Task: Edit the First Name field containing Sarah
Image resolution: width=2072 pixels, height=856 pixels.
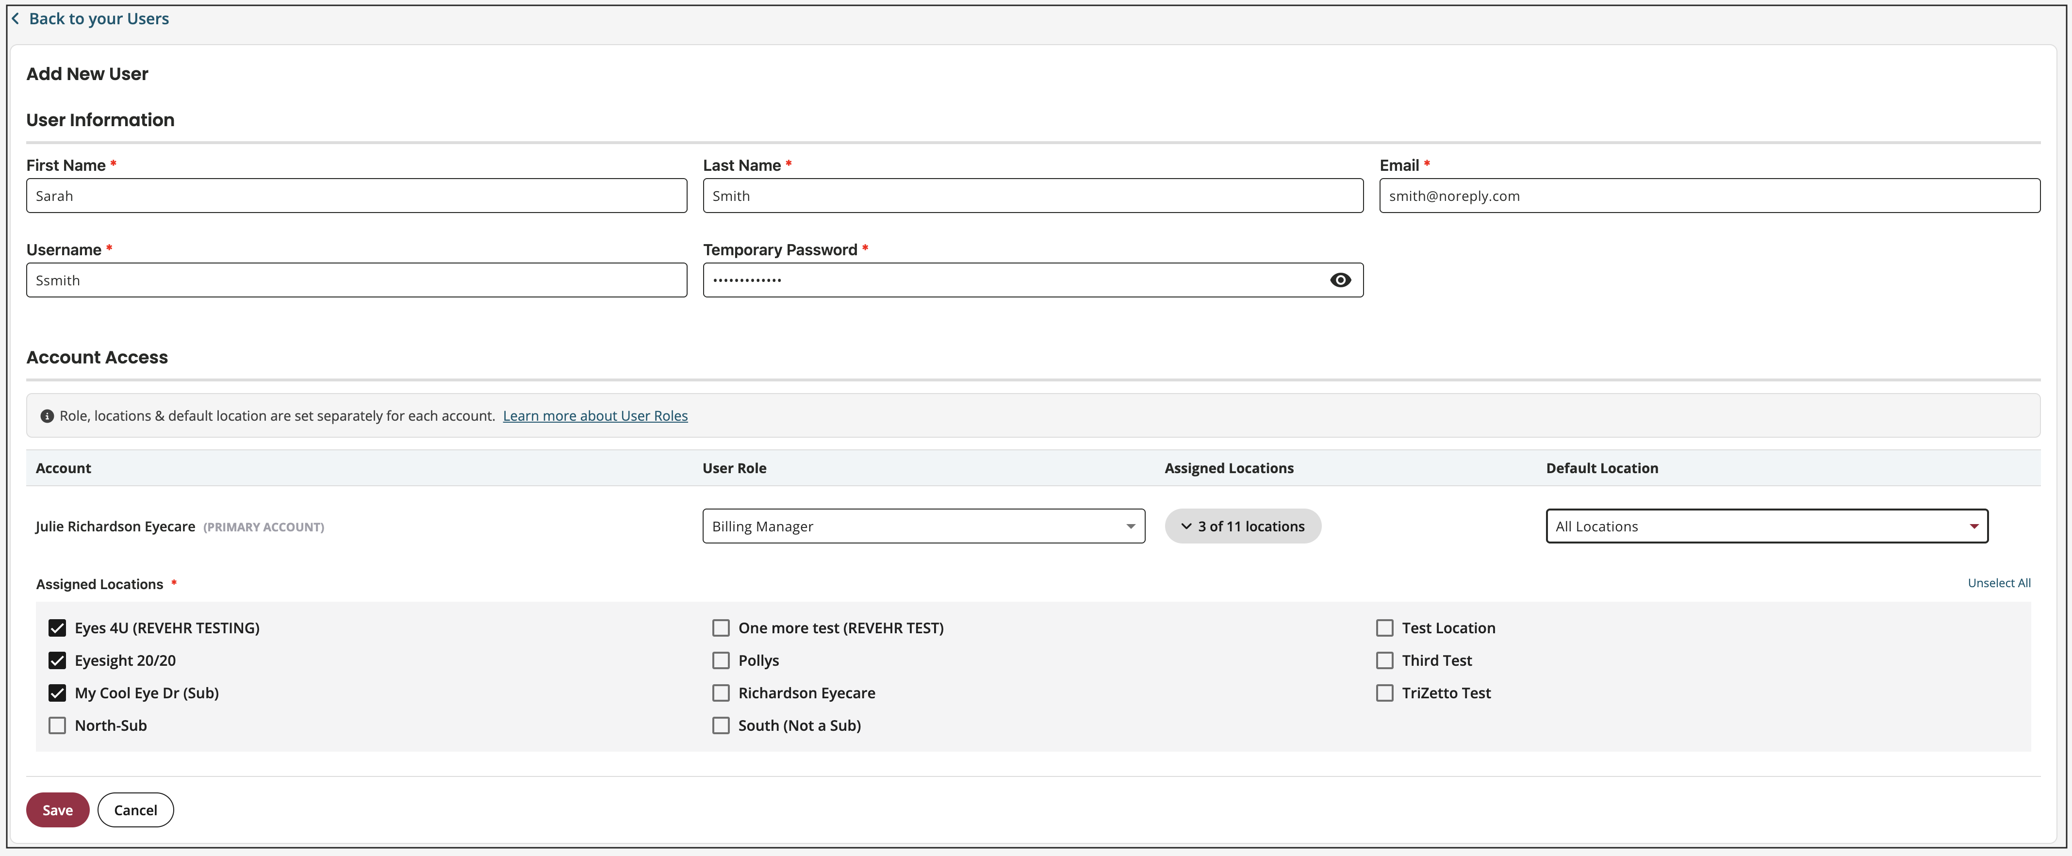Action: (x=356, y=196)
